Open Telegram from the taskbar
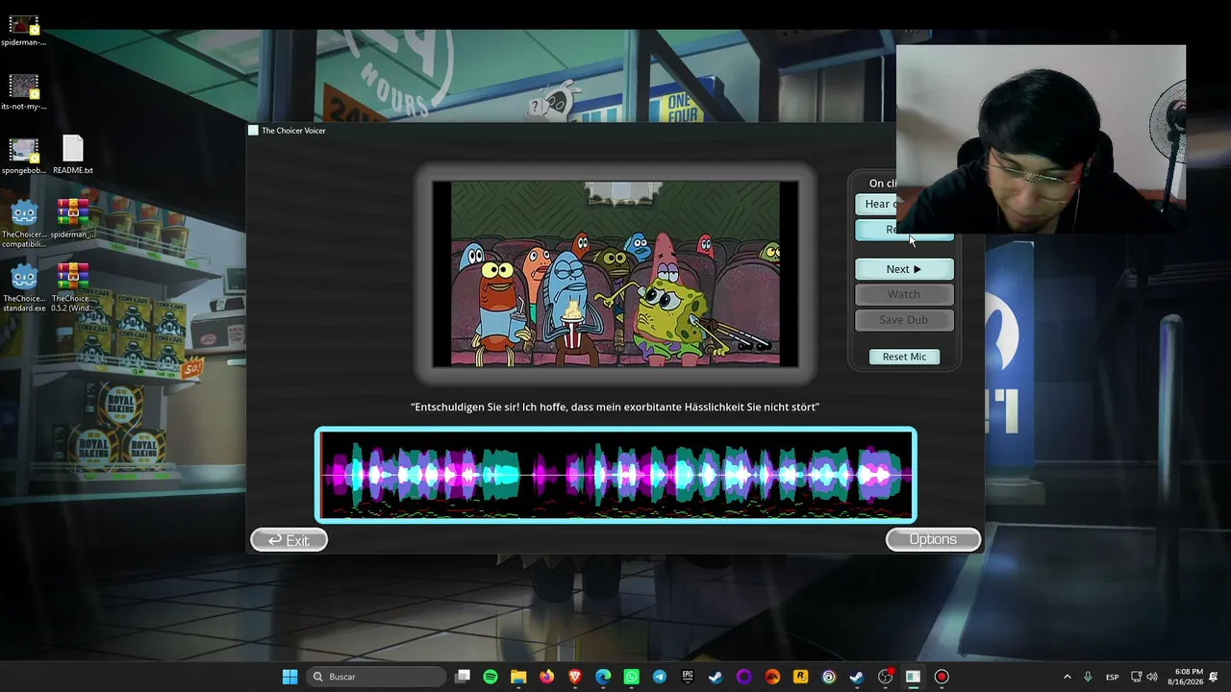The width and height of the screenshot is (1231, 692). point(660,677)
